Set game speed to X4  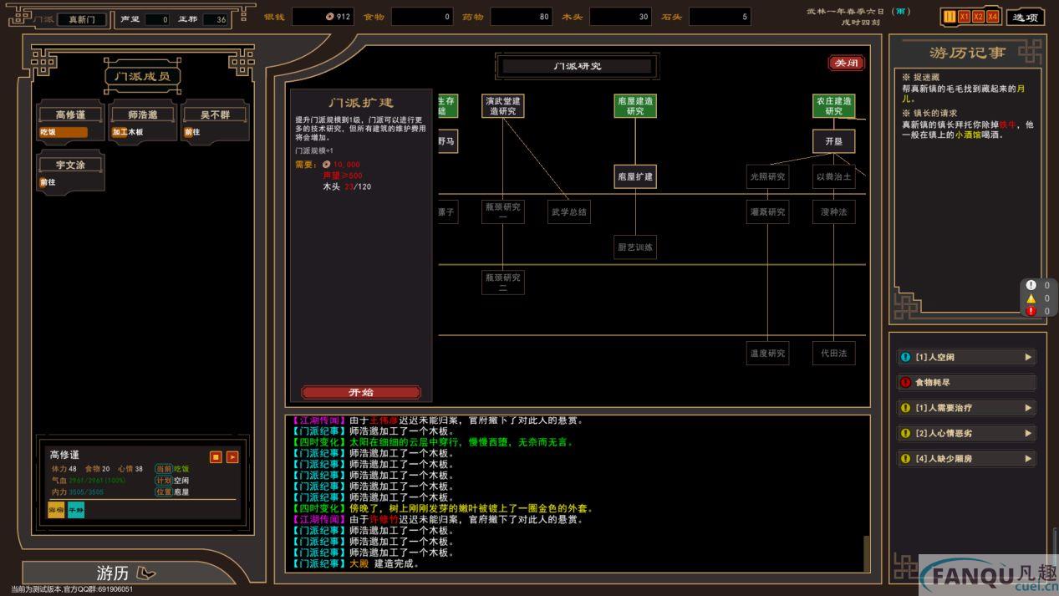coord(992,17)
